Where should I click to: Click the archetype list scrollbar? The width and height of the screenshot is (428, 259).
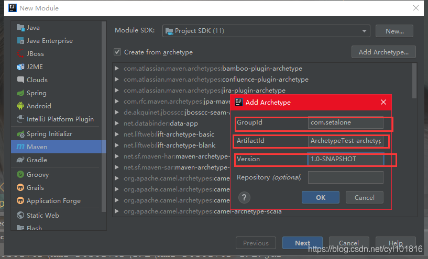[x=414, y=81]
